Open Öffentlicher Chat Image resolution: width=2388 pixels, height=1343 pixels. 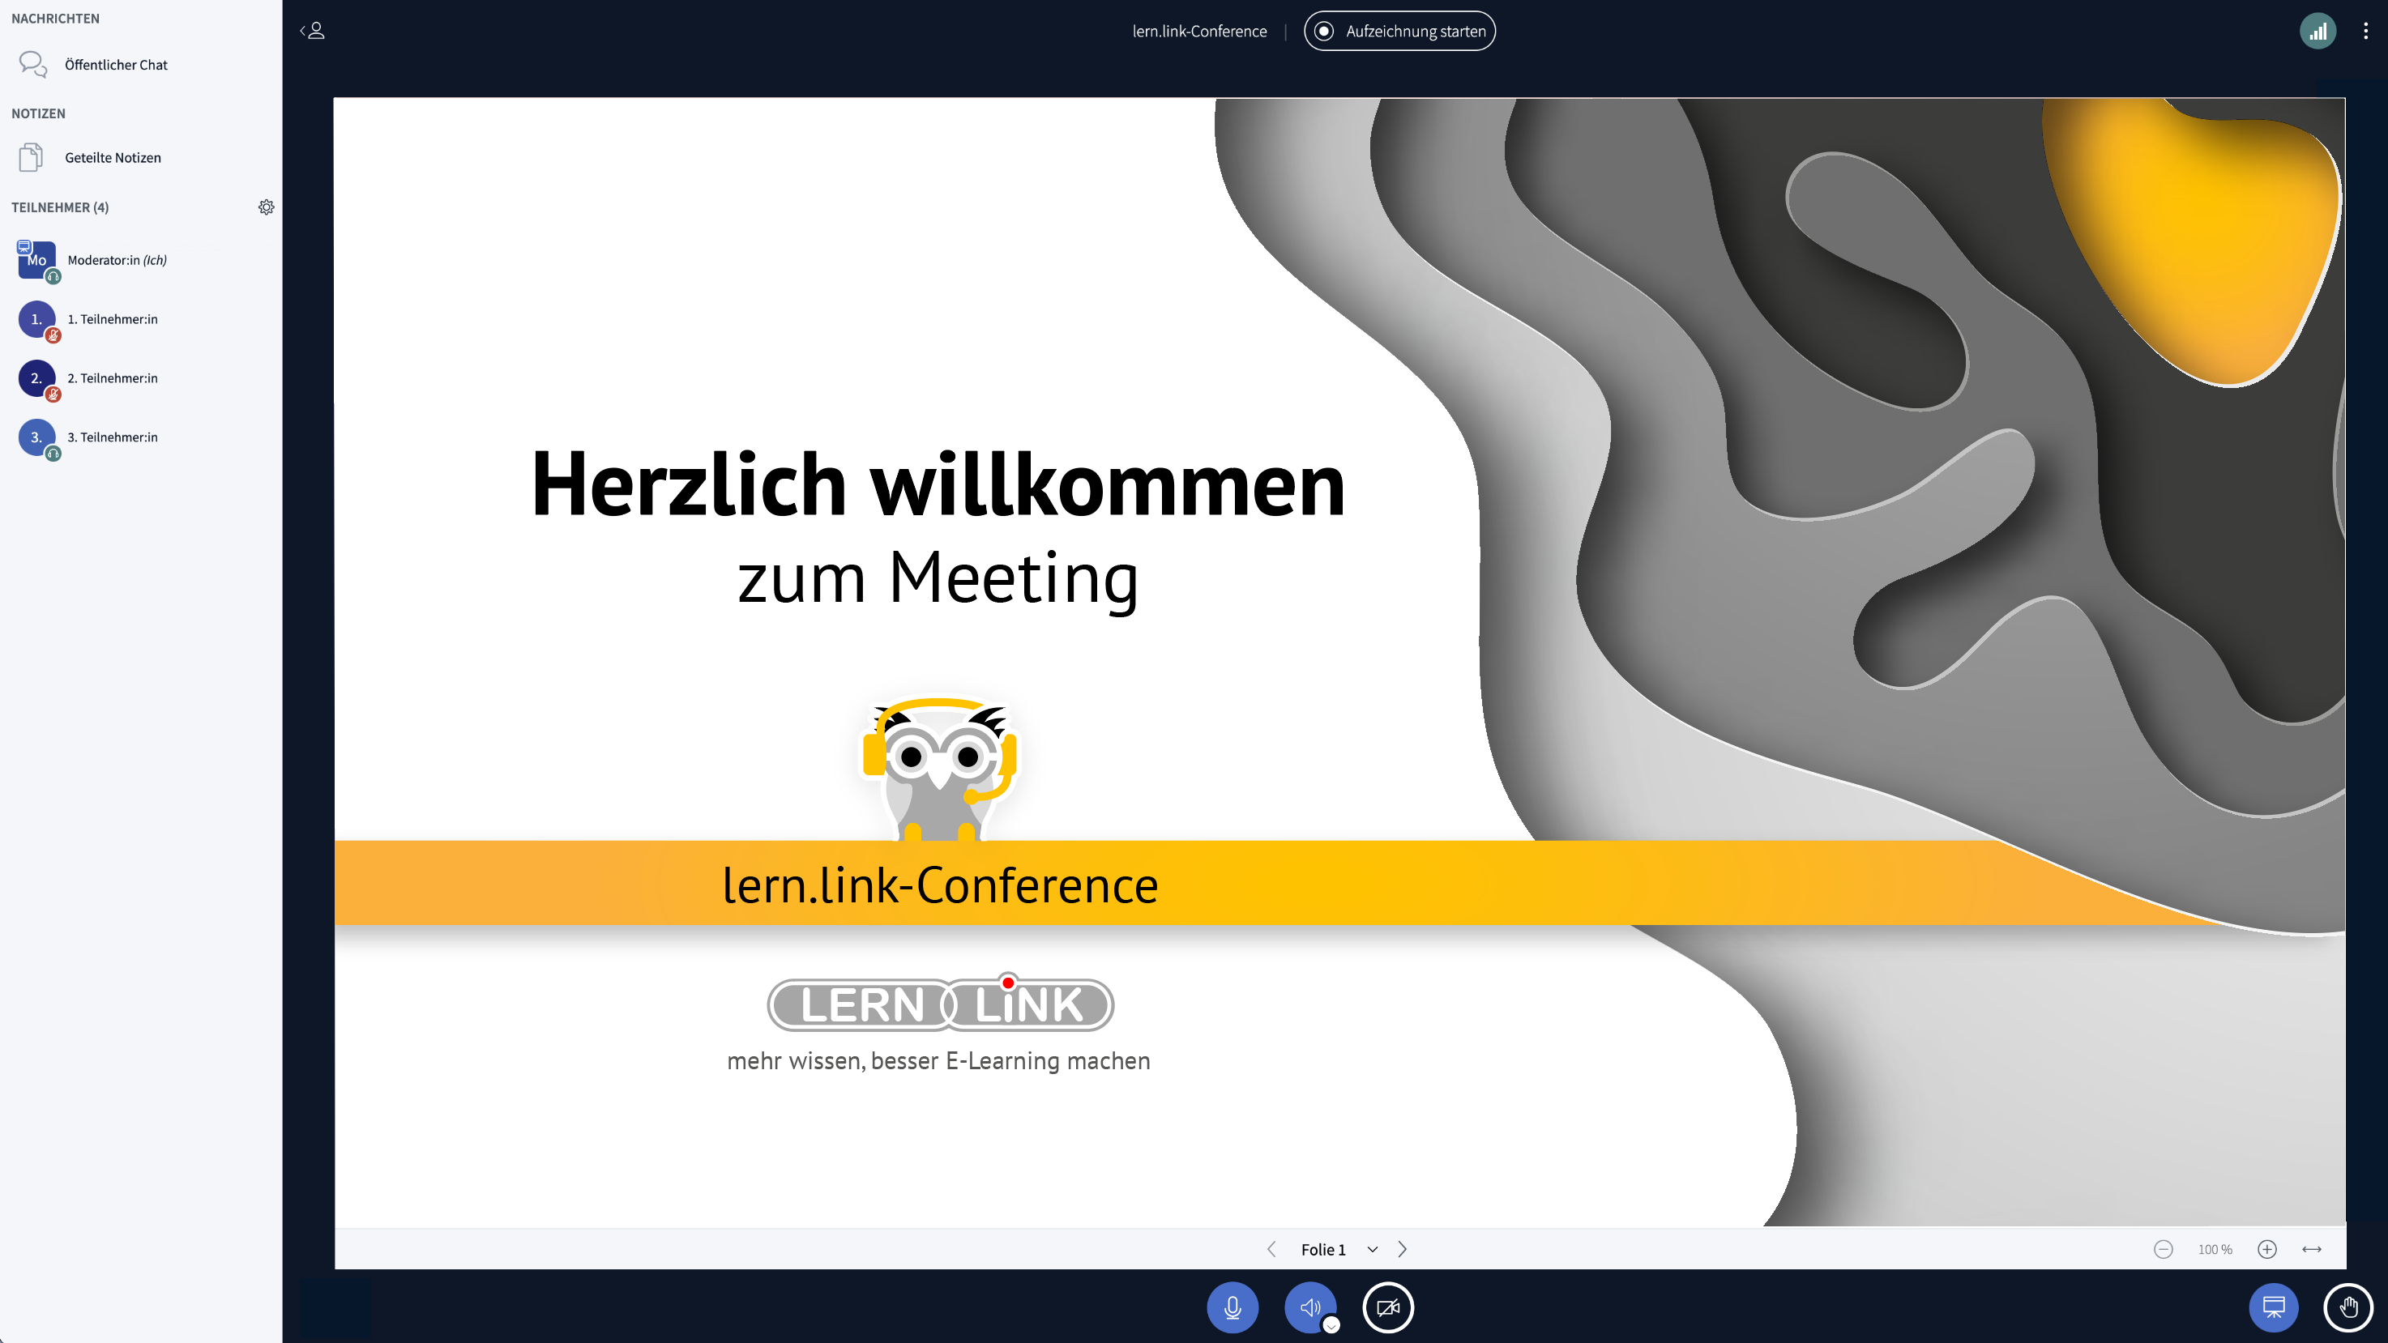(x=116, y=65)
